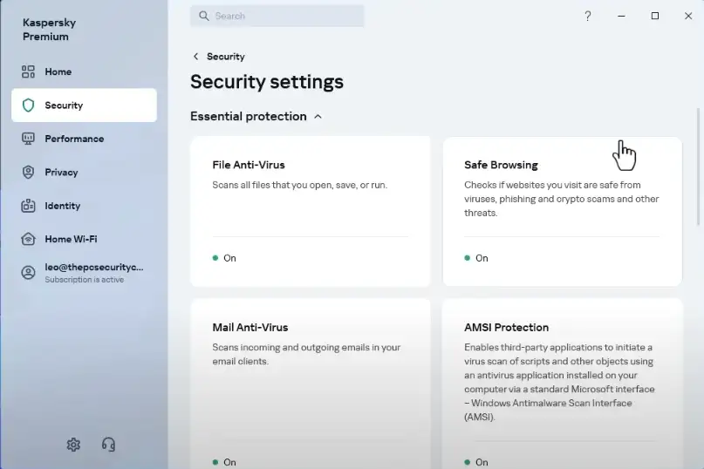Open the Safe Browsing card
The height and width of the screenshot is (469, 704).
point(562,211)
